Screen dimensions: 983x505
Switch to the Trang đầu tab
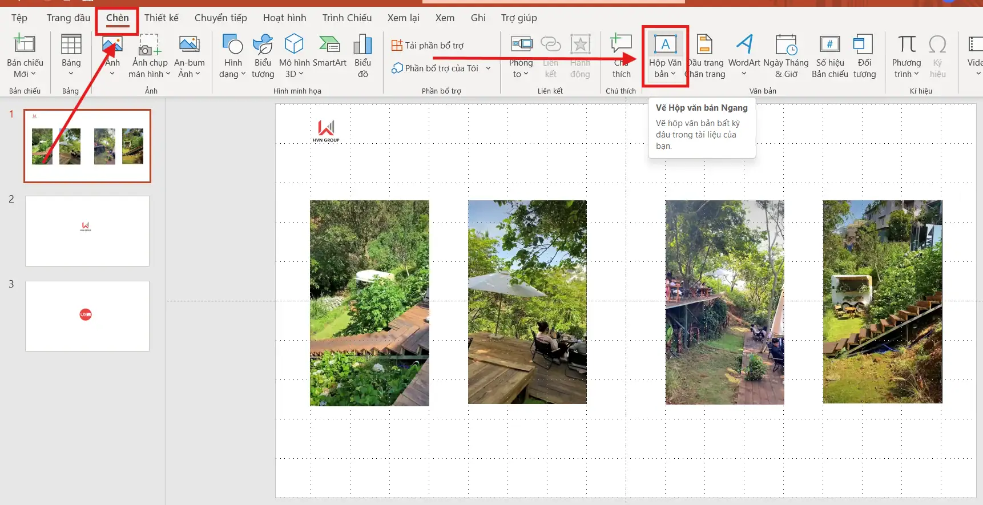point(69,18)
